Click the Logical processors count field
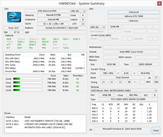This screenshot has width=163, height=137. (83, 20)
